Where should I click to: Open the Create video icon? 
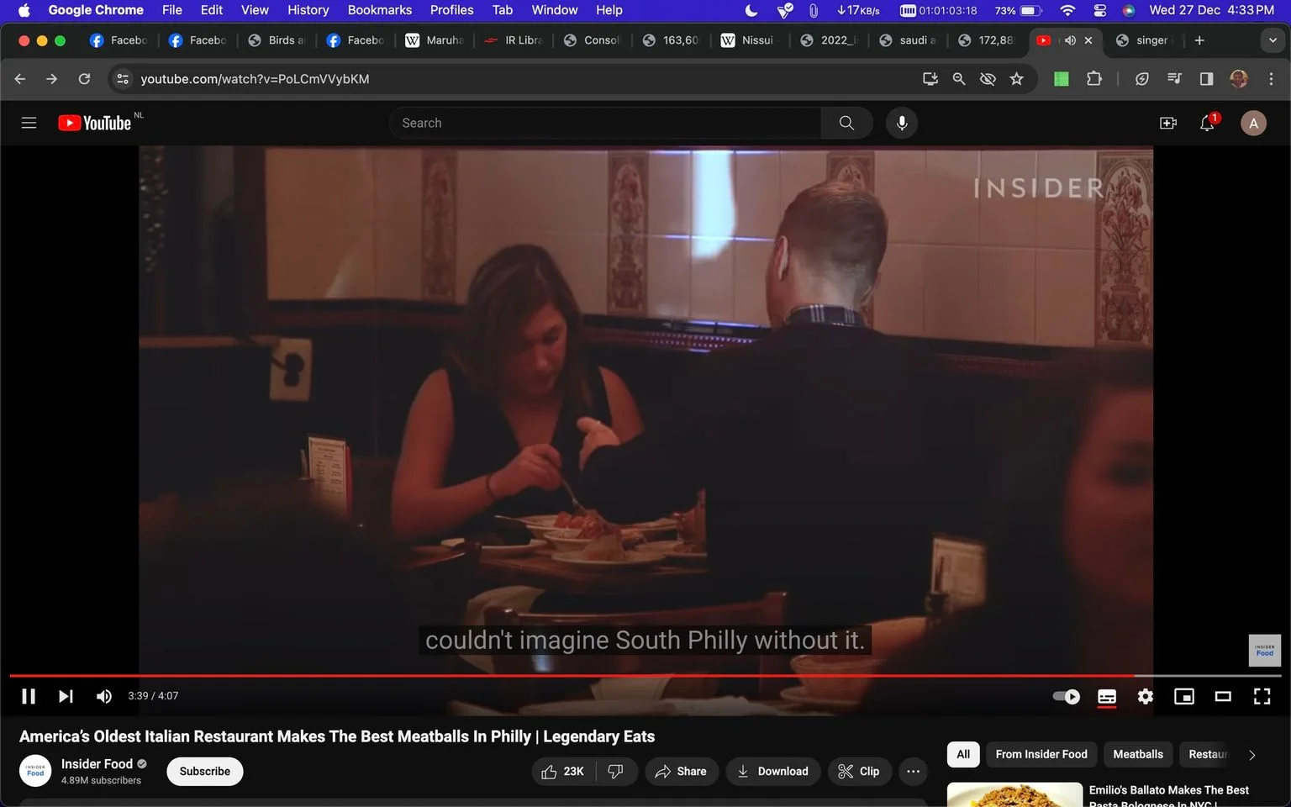pyautogui.click(x=1168, y=123)
